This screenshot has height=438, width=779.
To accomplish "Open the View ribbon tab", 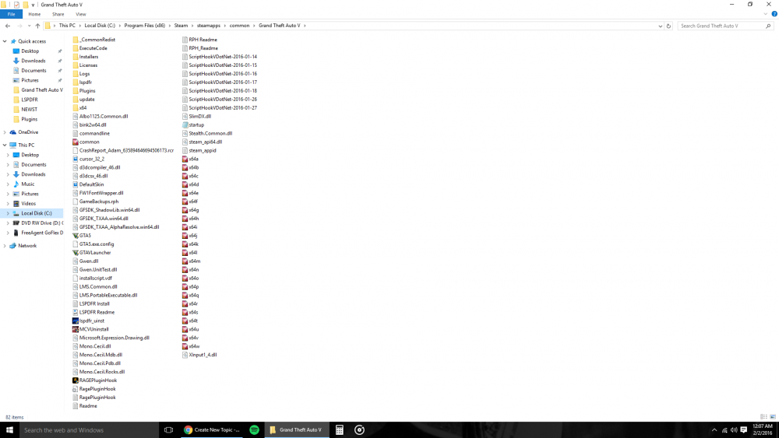I will [x=81, y=14].
